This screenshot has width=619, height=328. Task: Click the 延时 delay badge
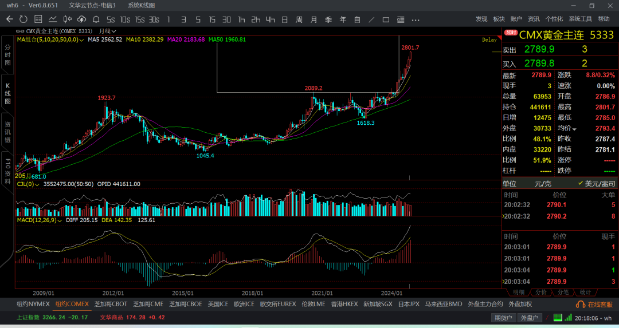pyautogui.click(x=511, y=32)
